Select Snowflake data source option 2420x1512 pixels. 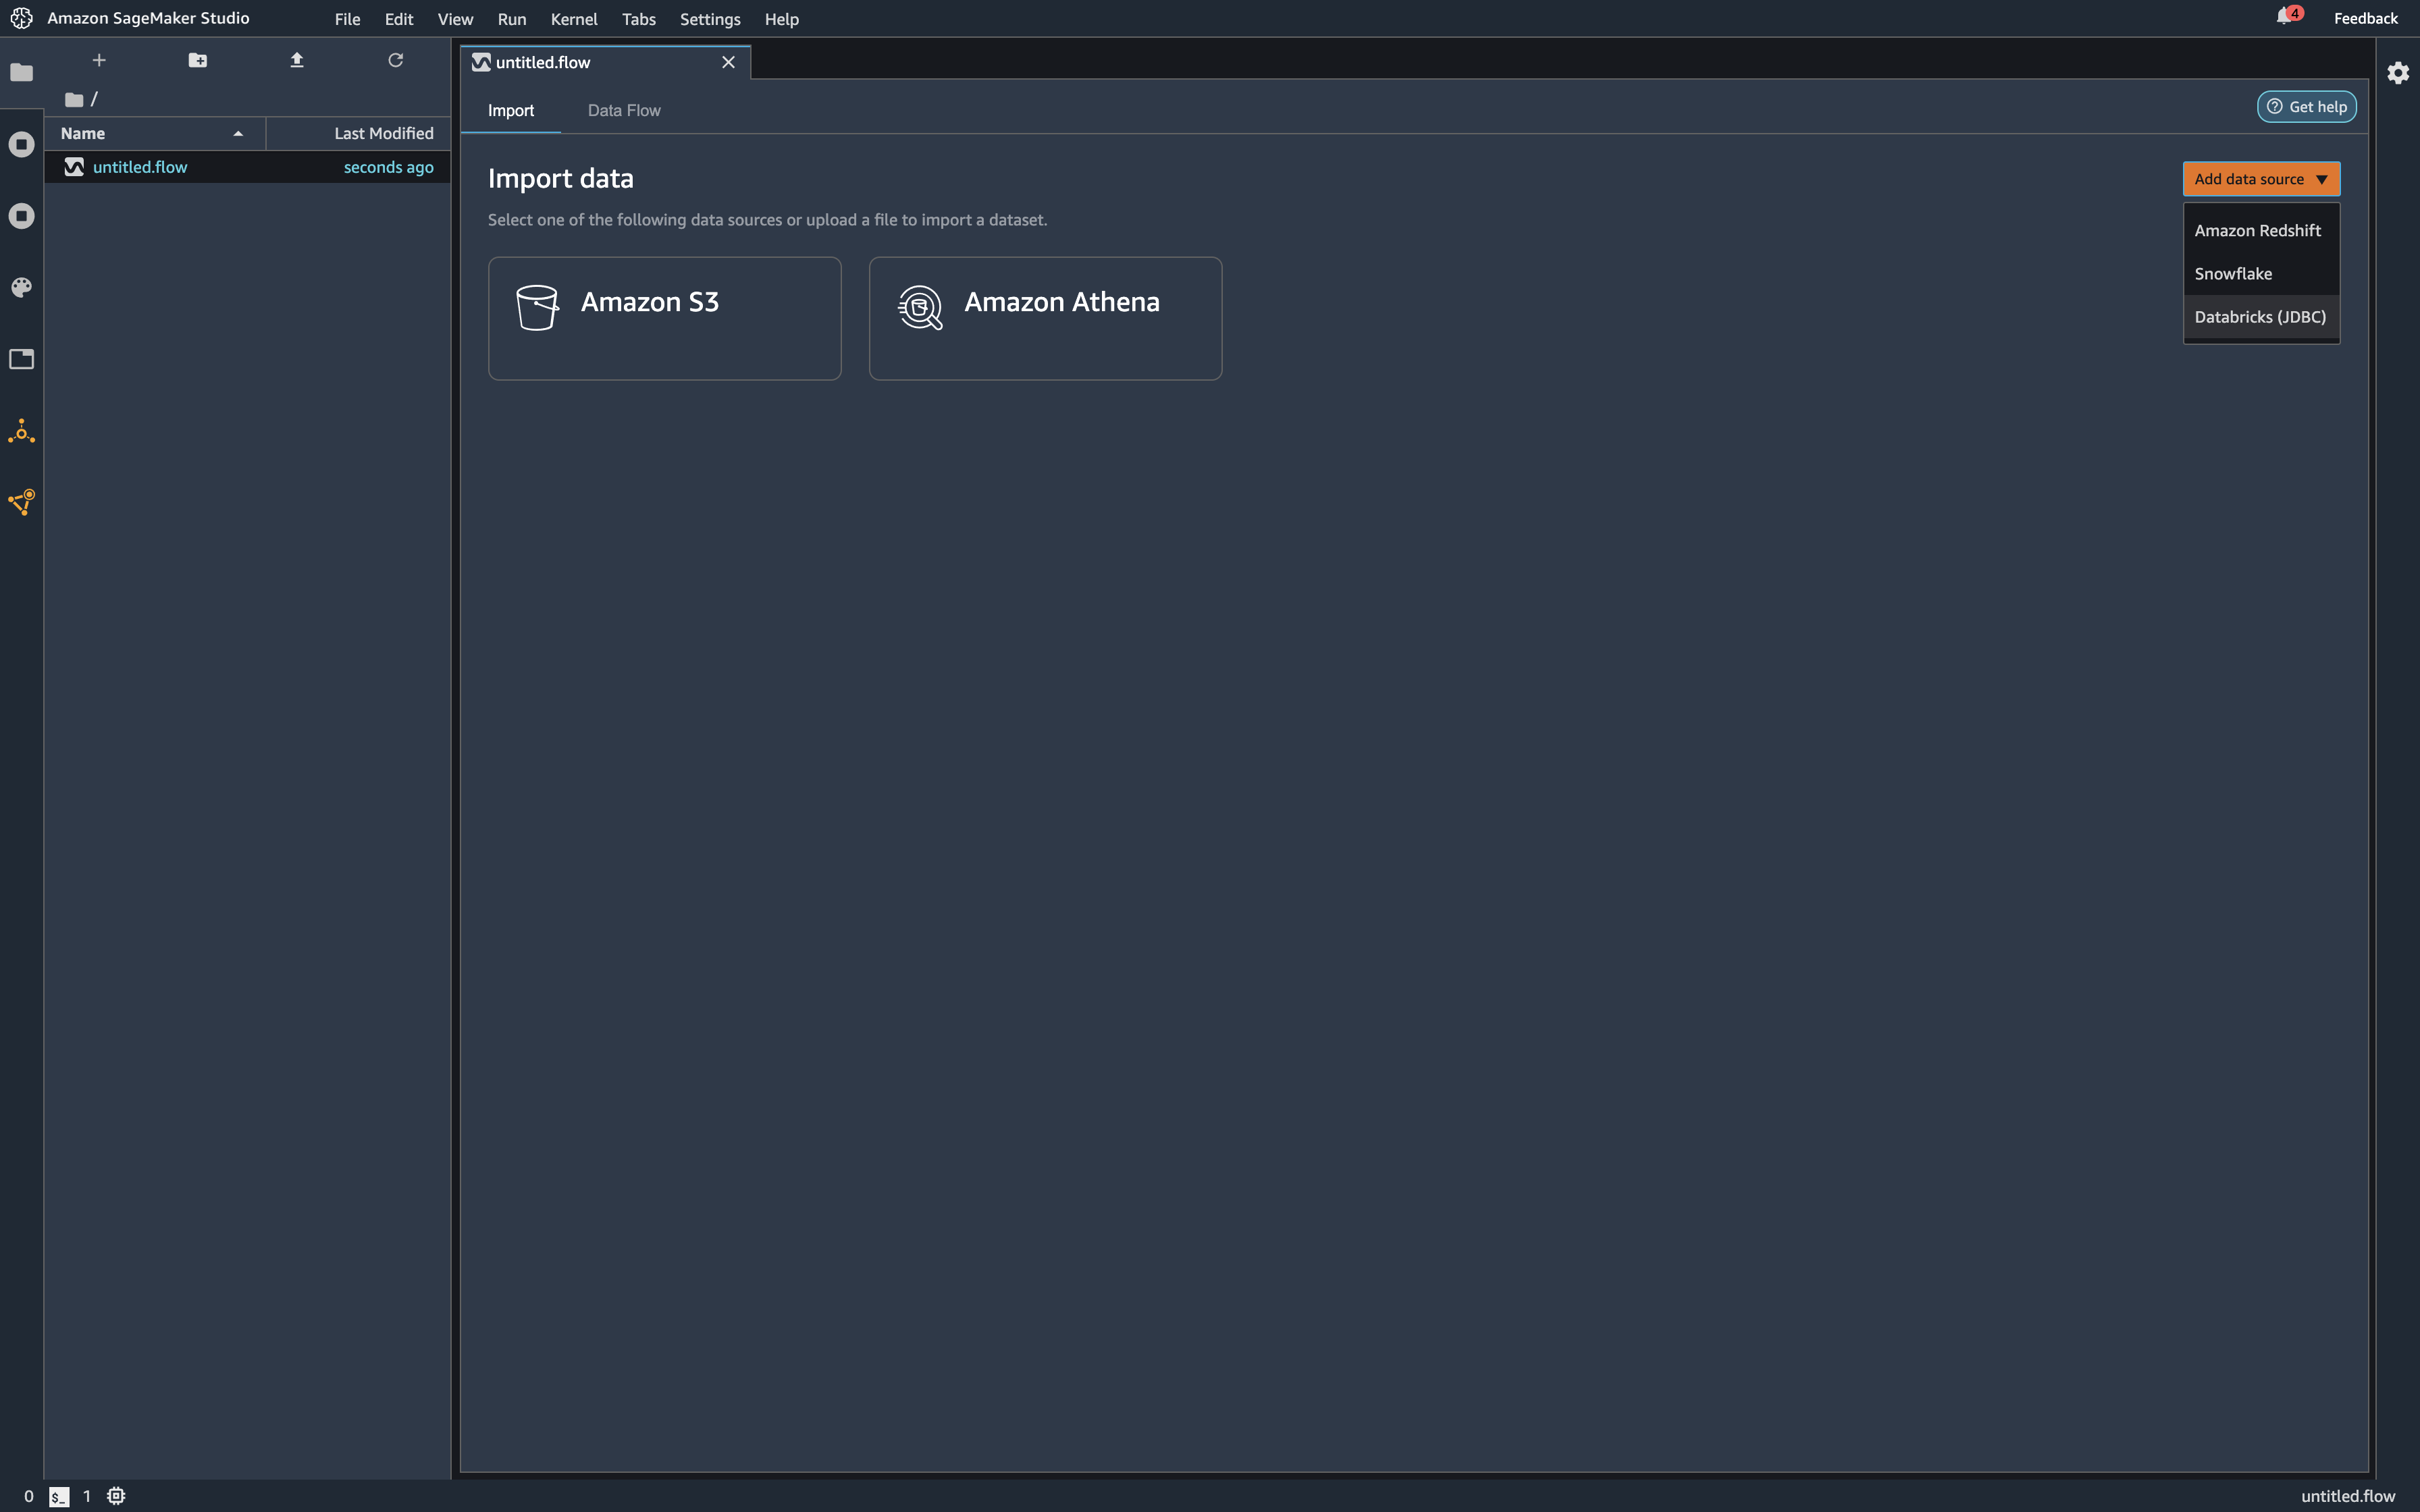click(2232, 274)
